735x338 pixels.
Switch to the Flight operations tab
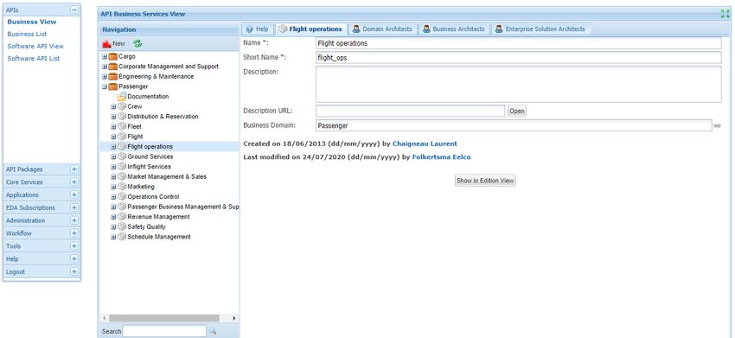coord(311,29)
